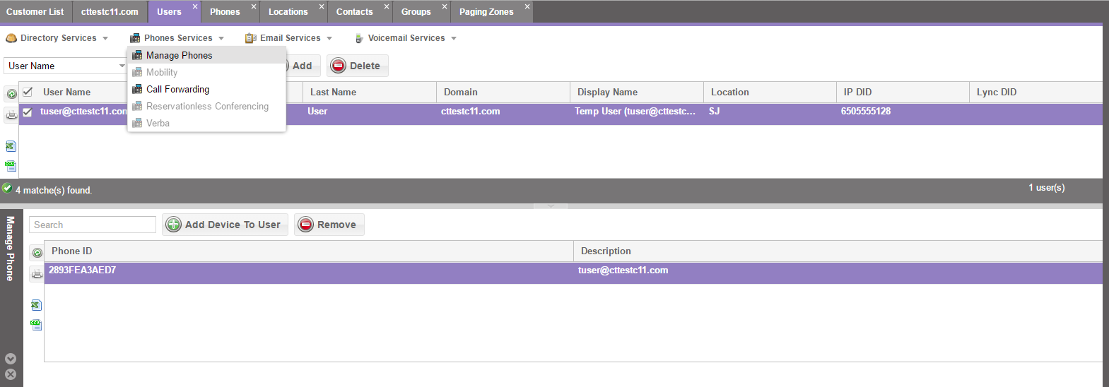This screenshot has width=1109, height=387.
Task: Close the Contacts tab
Action: [387, 6]
